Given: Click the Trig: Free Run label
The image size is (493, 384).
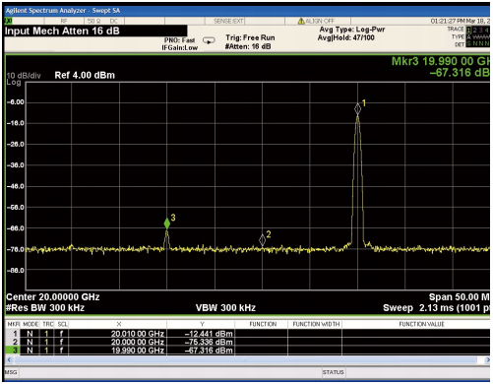Looking at the screenshot, I should click(250, 37).
